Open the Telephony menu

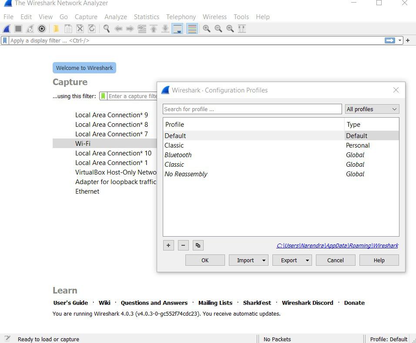[x=181, y=16]
